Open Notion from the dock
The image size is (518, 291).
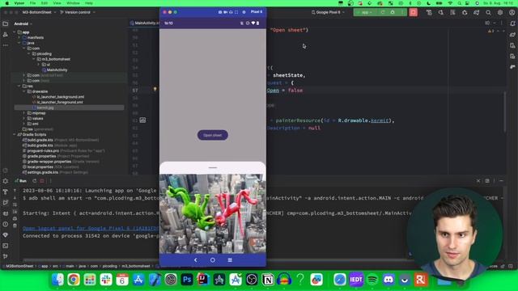268,280
